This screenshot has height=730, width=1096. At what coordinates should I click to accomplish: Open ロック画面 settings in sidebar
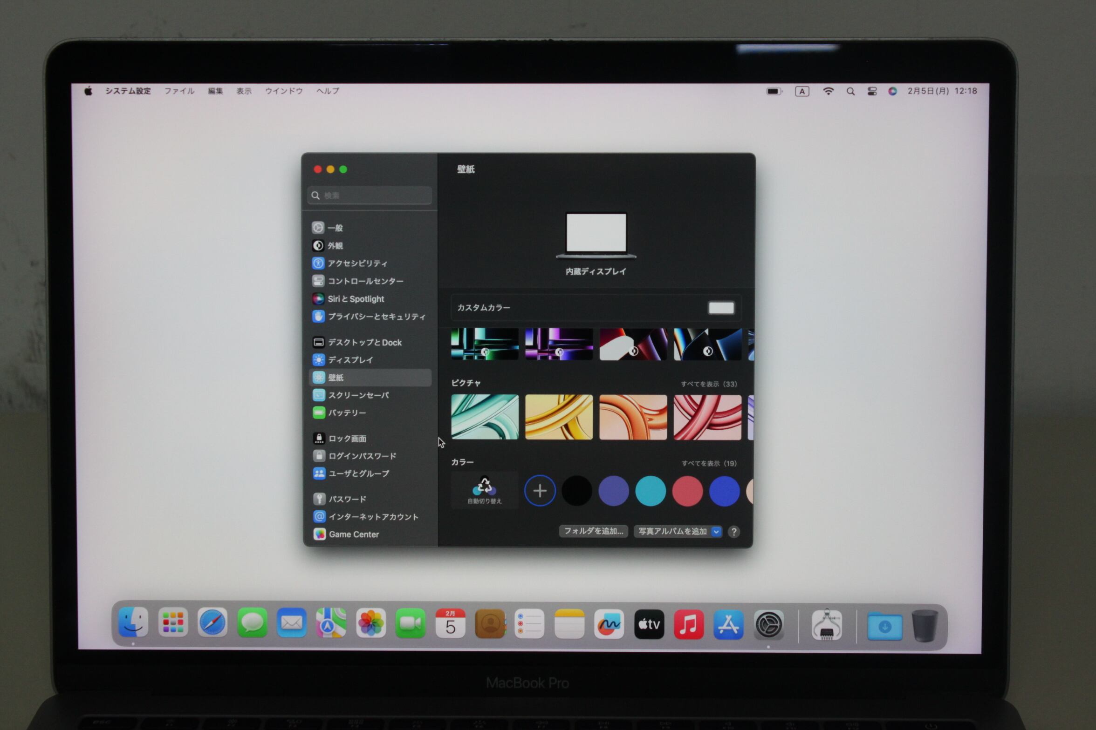tap(347, 439)
